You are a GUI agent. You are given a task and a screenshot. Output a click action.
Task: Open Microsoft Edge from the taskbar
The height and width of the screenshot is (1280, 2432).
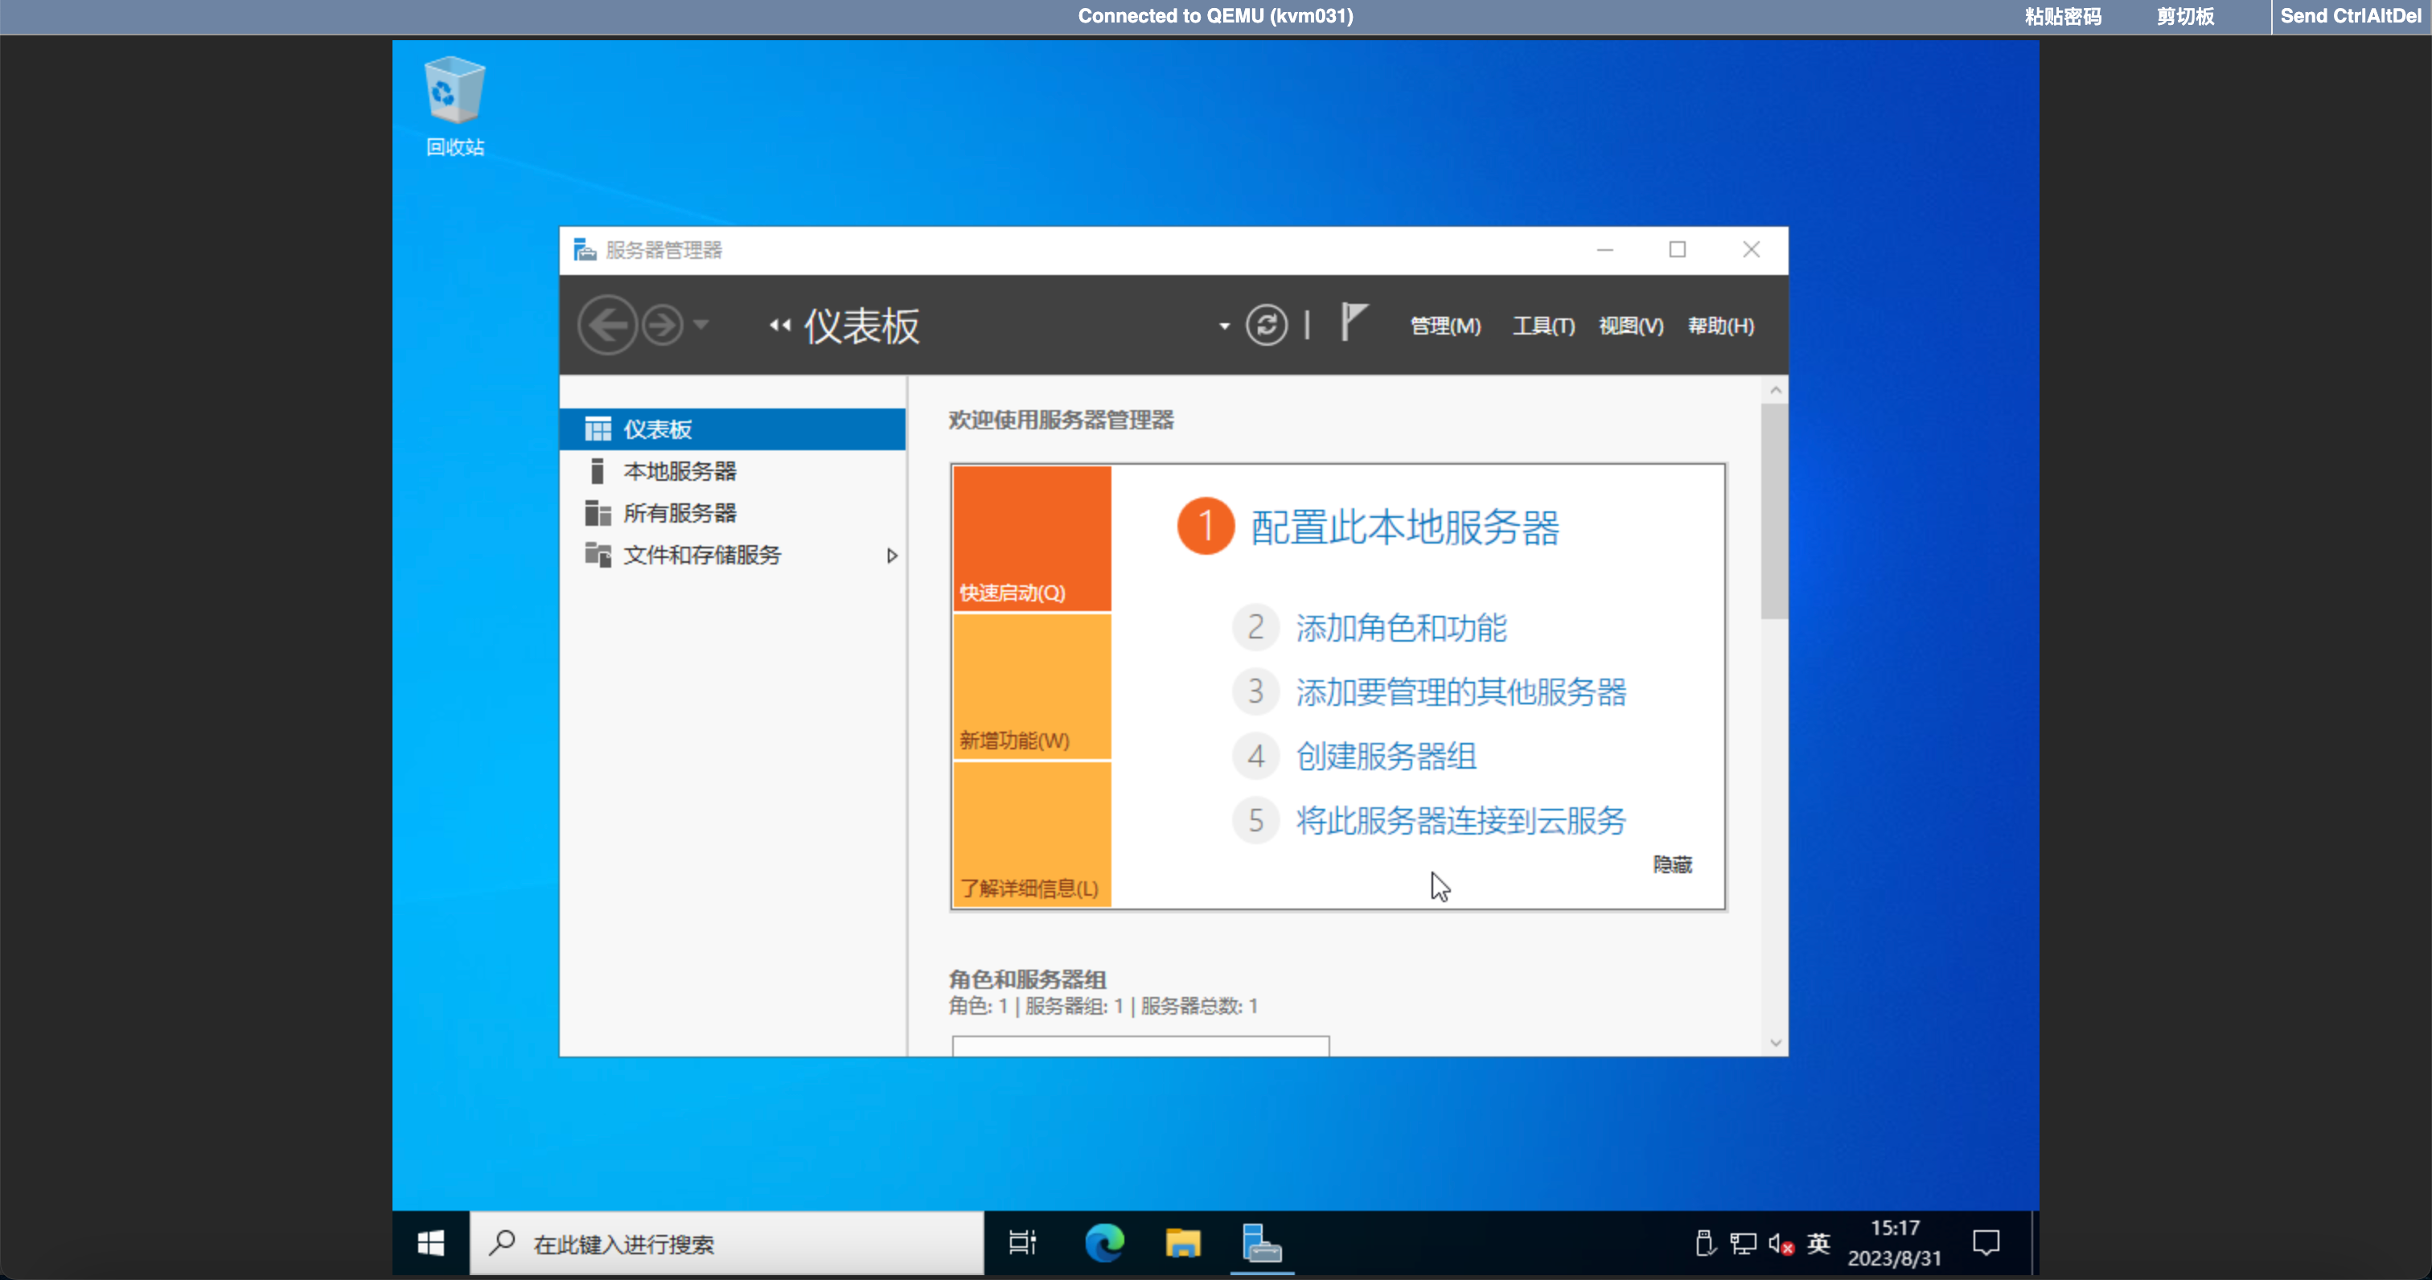(1104, 1243)
